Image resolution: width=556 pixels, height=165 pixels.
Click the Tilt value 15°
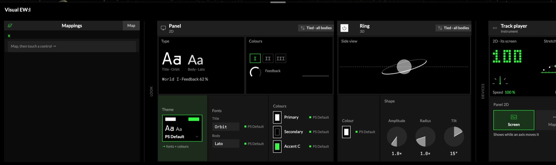pos(454,154)
